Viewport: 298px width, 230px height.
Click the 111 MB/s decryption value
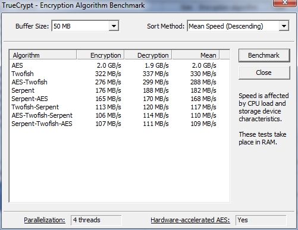tap(156, 124)
